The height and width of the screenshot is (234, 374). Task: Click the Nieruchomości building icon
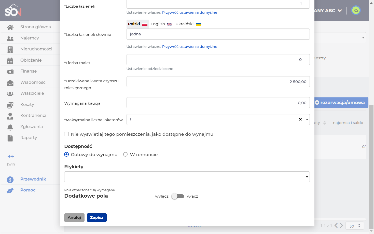point(10,49)
